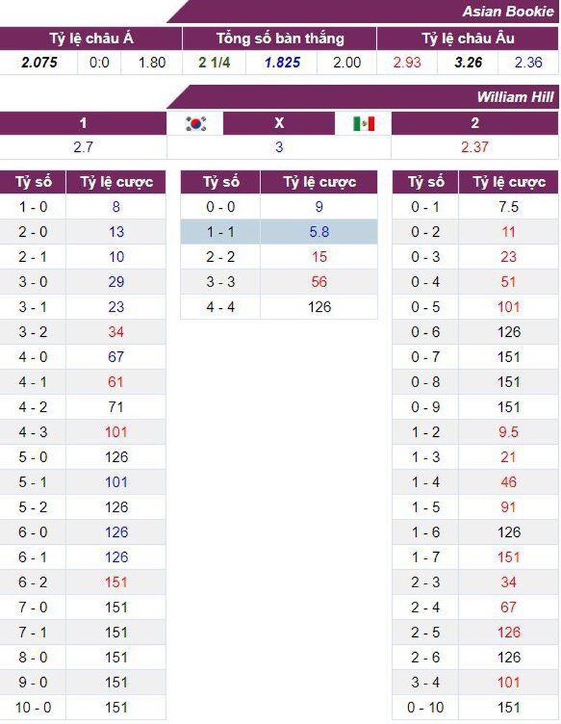Viewport: 561px width, 724px height.
Task: Click the Asian Bookie banner title
Action: (508, 12)
